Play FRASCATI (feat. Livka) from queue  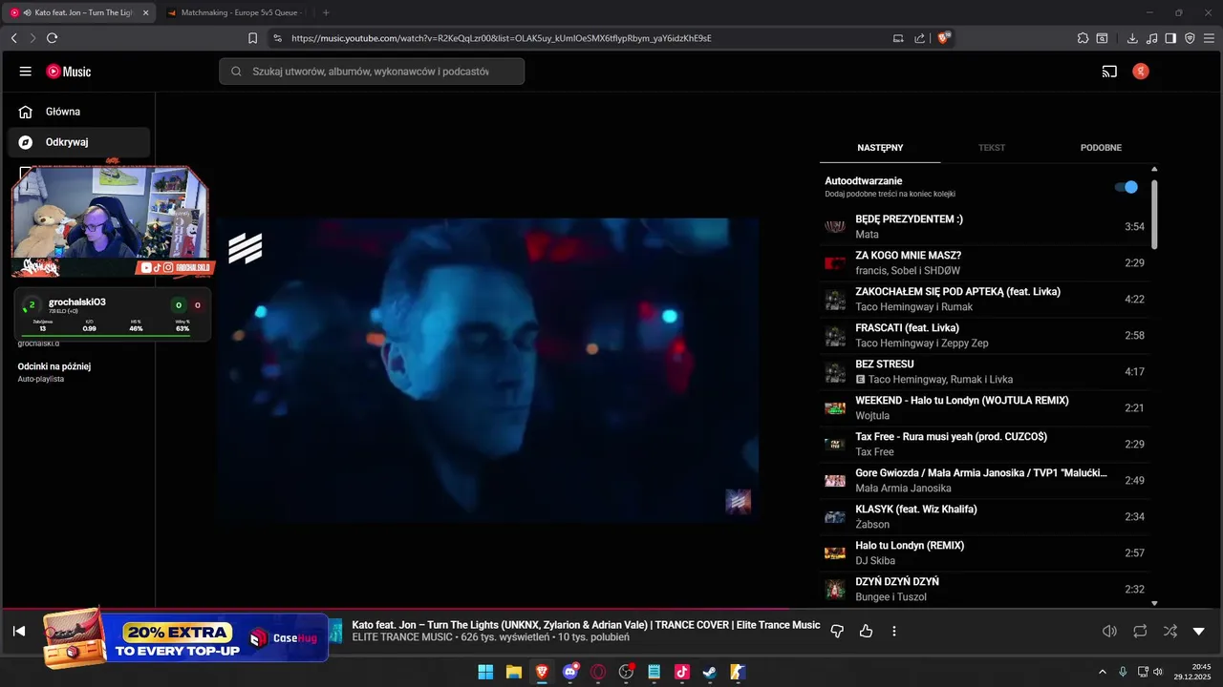(x=984, y=335)
